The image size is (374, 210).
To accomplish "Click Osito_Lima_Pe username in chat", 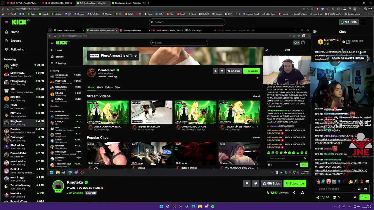I will tap(332, 136).
